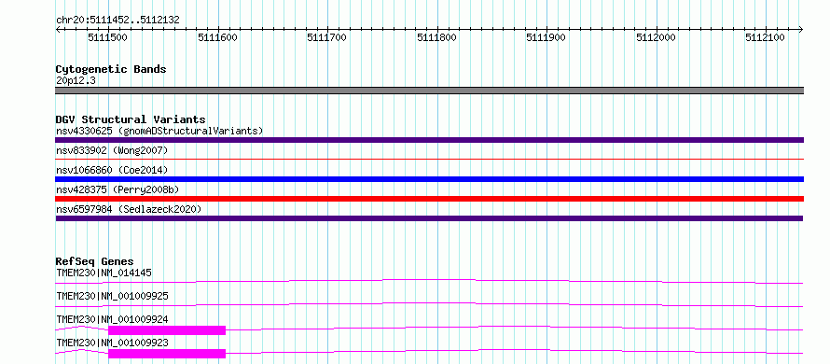Click the 5112000 ruler tick label
The height and width of the screenshot is (364, 830).
(x=656, y=37)
